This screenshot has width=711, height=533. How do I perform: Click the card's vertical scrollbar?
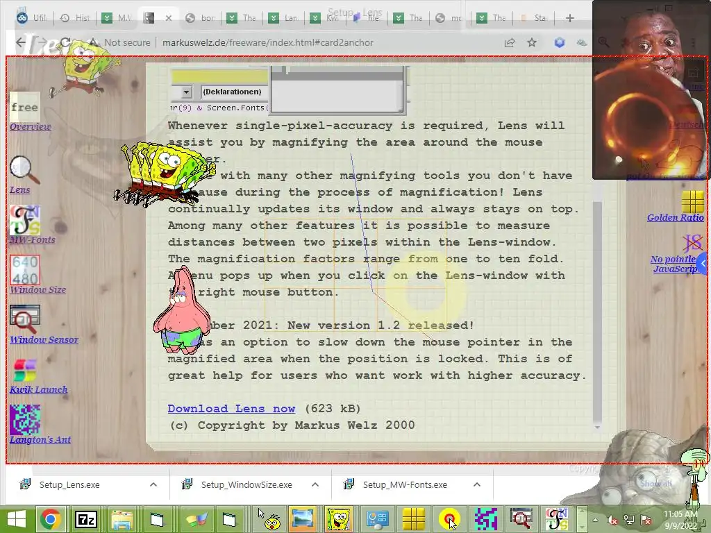tap(598, 313)
